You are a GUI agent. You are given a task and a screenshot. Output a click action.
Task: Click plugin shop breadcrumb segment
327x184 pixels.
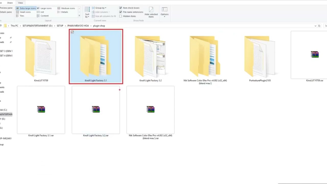point(99,26)
